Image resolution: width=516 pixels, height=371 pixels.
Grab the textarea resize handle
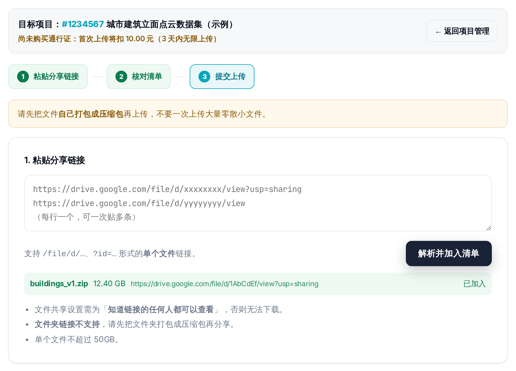[489, 228]
